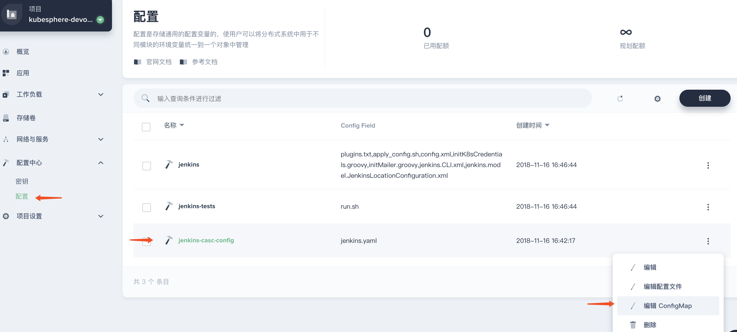Click the search magnifier icon
This screenshot has width=737, height=332.
point(146,98)
